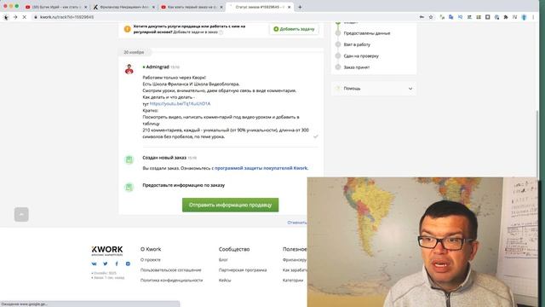Click the 'Отменить' cancel link

click(297, 223)
